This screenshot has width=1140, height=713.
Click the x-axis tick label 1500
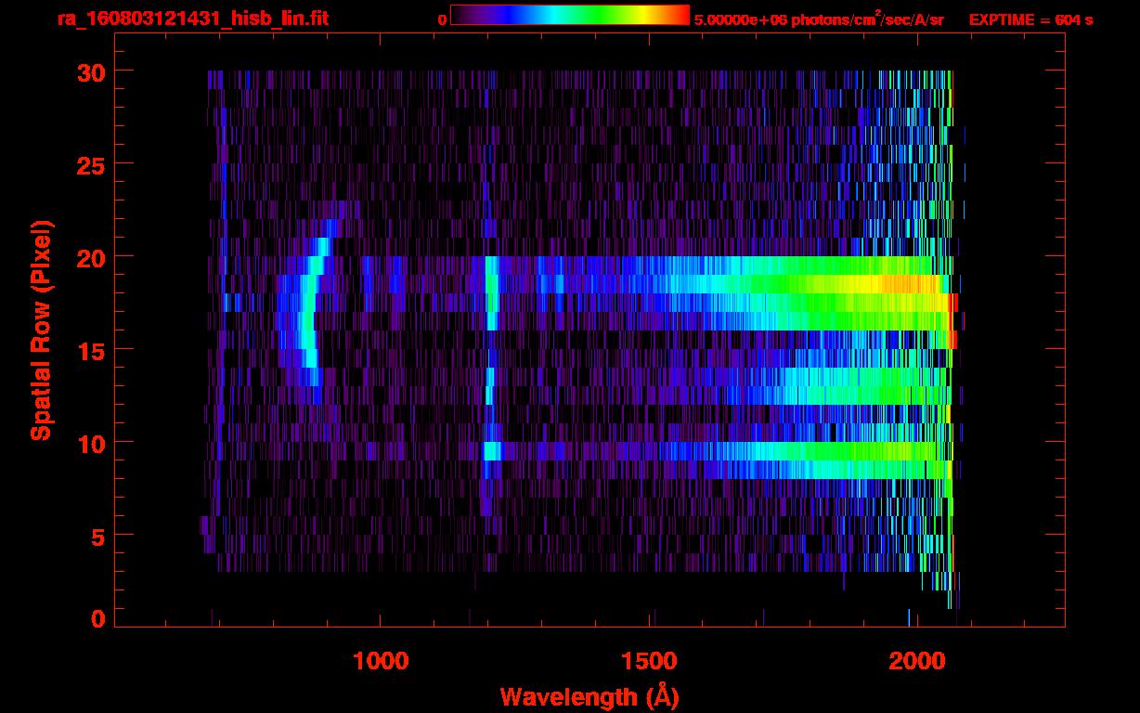[648, 662]
